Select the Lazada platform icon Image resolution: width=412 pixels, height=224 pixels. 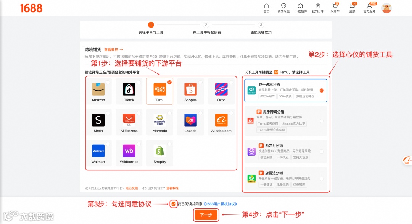[x=190, y=120]
